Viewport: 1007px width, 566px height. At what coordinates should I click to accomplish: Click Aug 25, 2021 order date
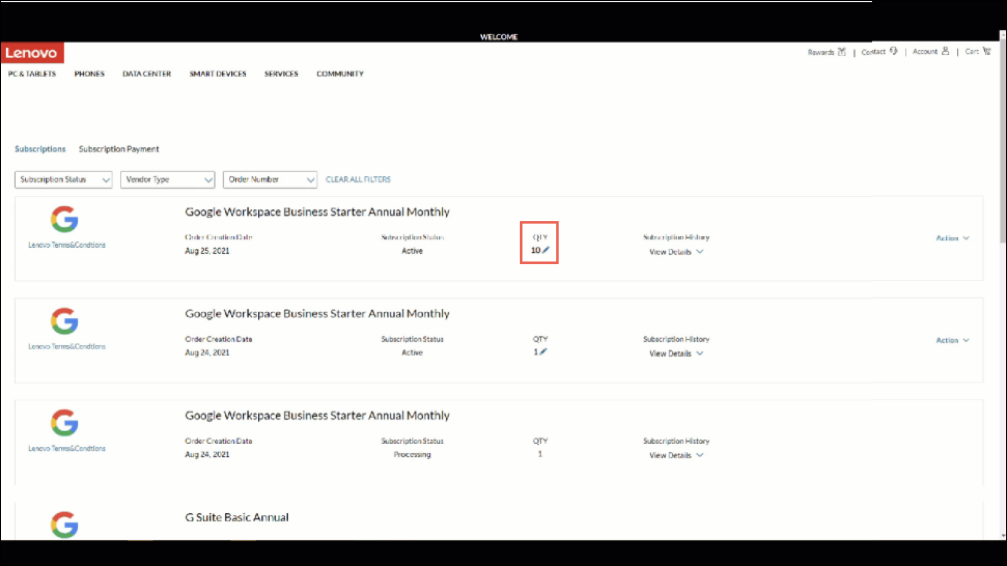point(207,250)
